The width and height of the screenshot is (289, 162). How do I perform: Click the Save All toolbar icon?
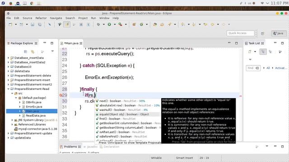pyautogui.click(x=40, y=24)
